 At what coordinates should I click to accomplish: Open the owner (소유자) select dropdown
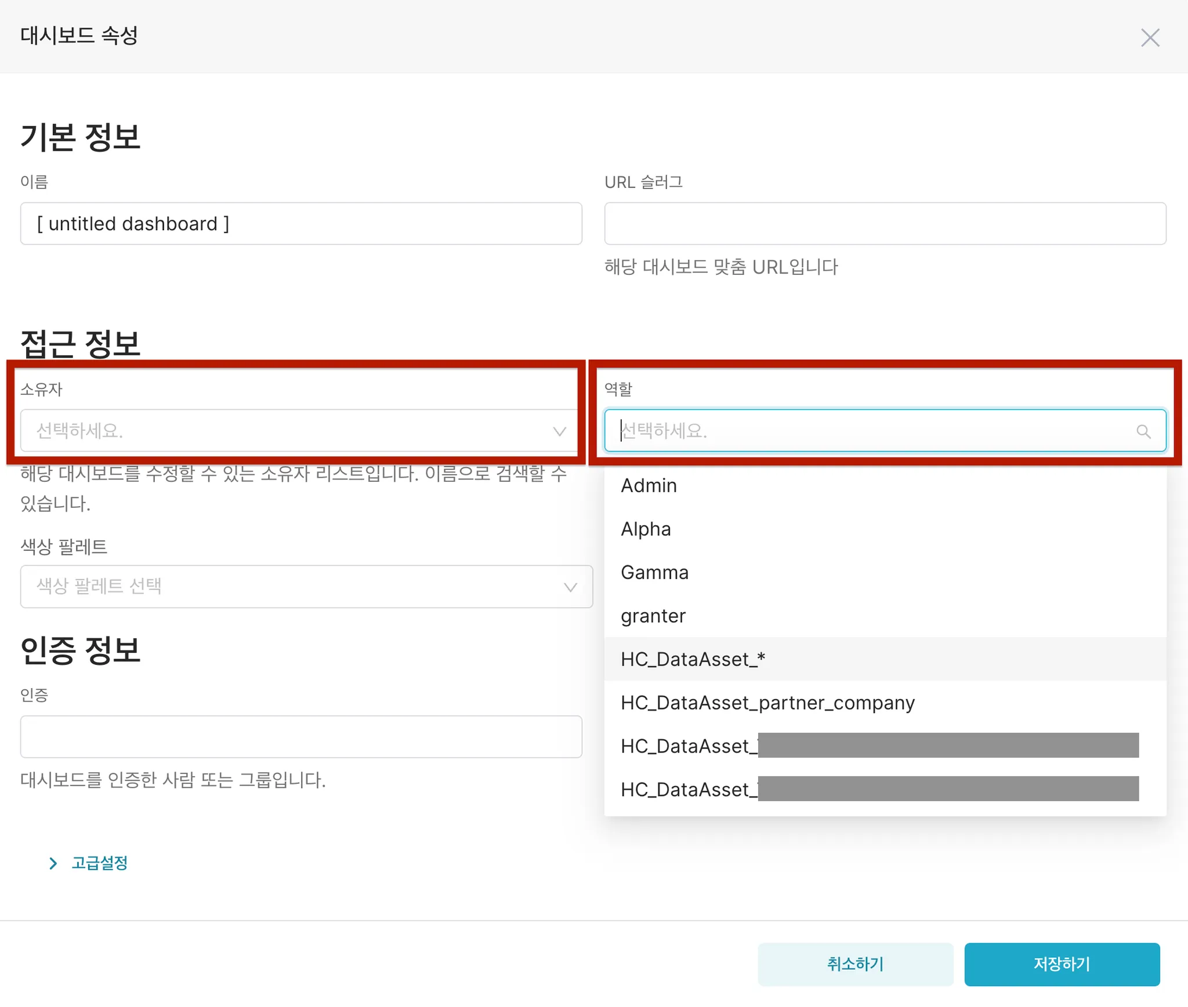tap(290, 431)
